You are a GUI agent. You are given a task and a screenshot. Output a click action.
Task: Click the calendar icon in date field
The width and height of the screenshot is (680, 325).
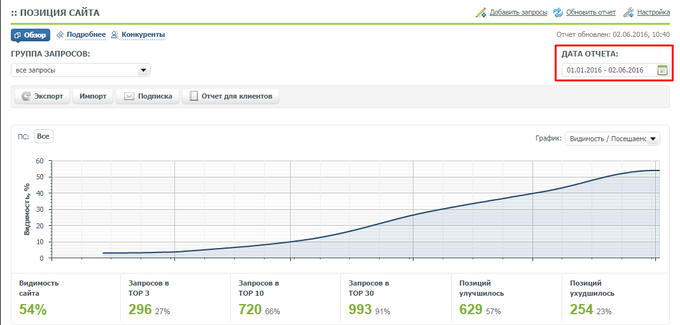(662, 71)
